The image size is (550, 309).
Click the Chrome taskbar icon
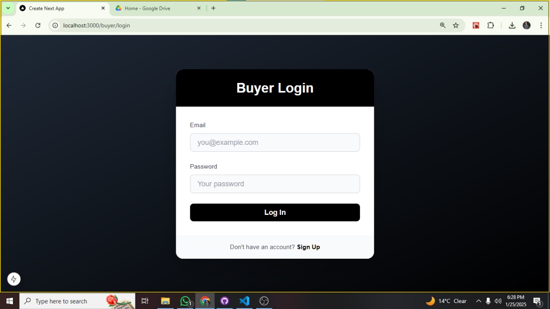click(x=205, y=301)
